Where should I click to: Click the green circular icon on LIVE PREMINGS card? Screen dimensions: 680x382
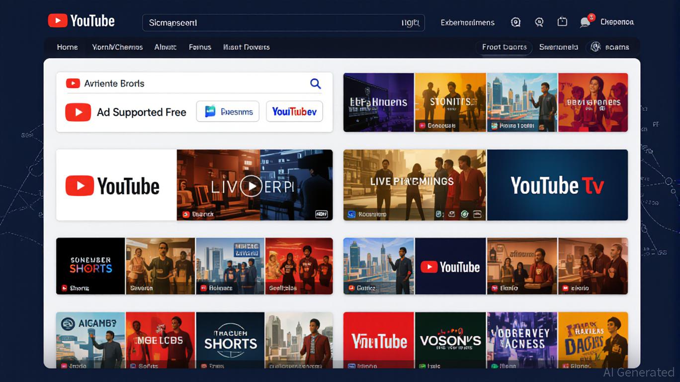465,214
